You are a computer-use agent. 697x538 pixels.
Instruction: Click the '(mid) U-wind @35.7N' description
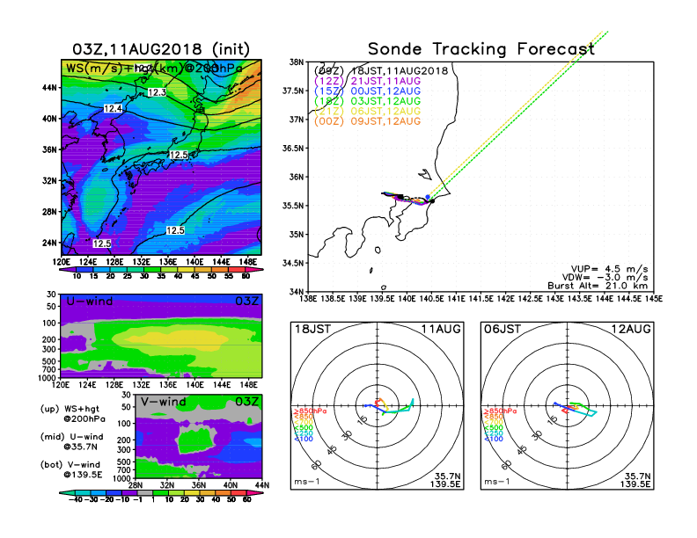click(x=72, y=441)
